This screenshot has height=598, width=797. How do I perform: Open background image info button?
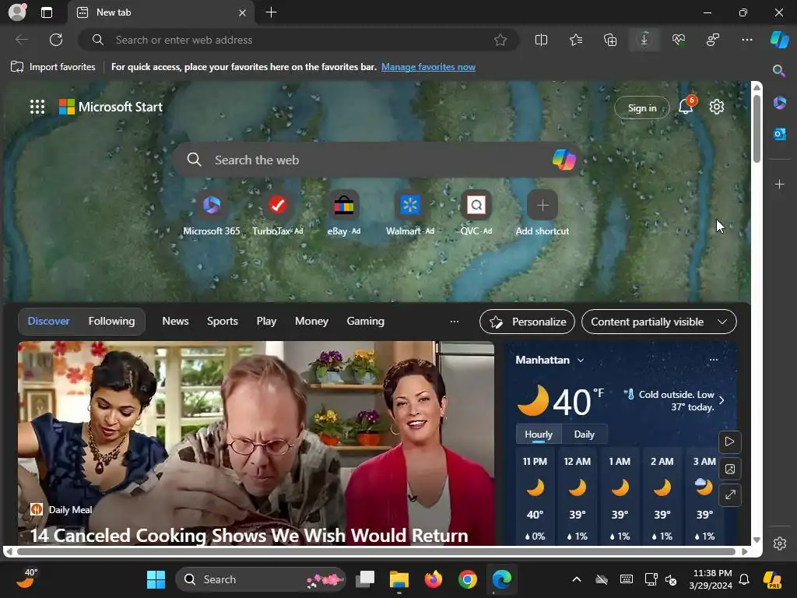point(729,468)
